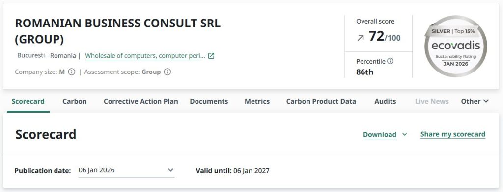Select the Metrics tab

pyautogui.click(x=257, y=101)
